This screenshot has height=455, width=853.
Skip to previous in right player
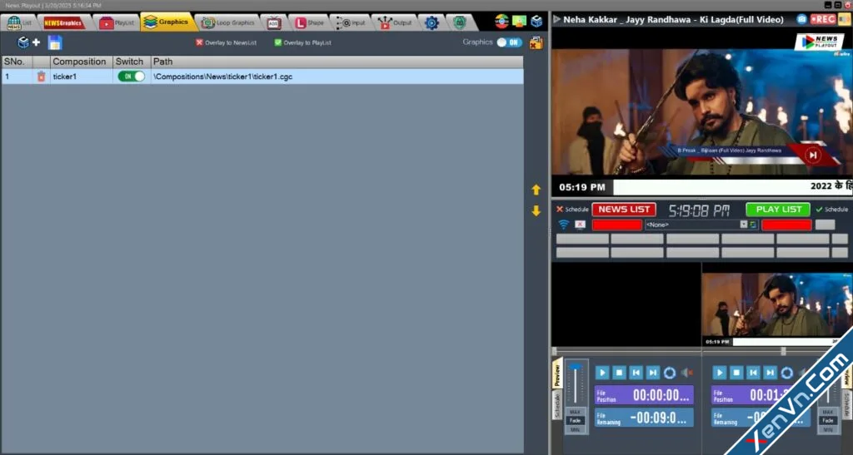click(753, 373)
